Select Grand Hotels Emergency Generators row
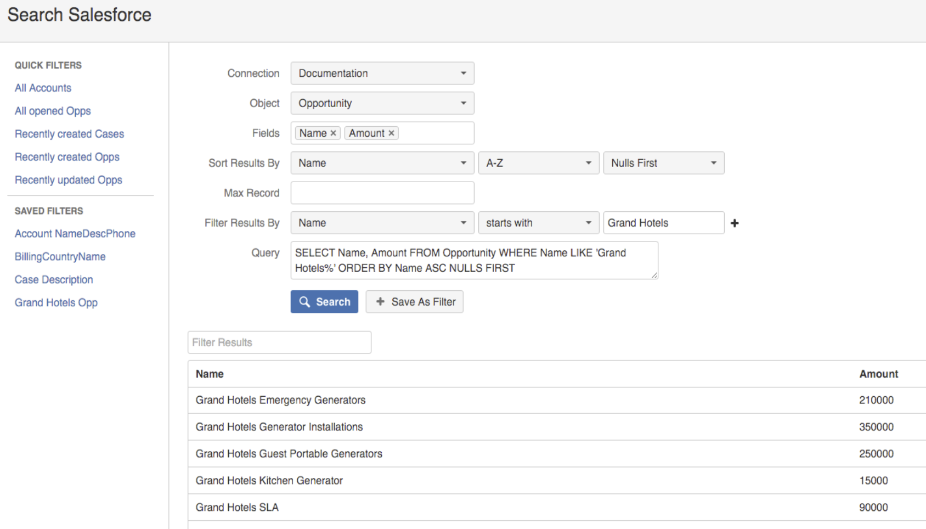This screenshot has width=926, height=529. [x=557, y=401]
